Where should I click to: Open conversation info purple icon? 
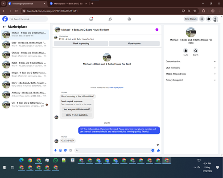(x=157, y=30)
